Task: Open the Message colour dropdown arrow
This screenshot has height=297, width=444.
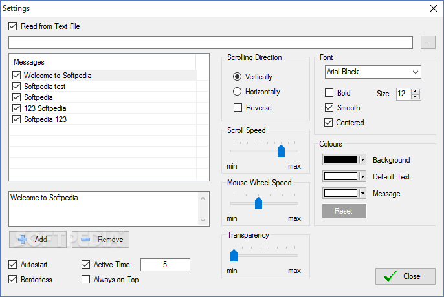Action: [x=362, y=193]
